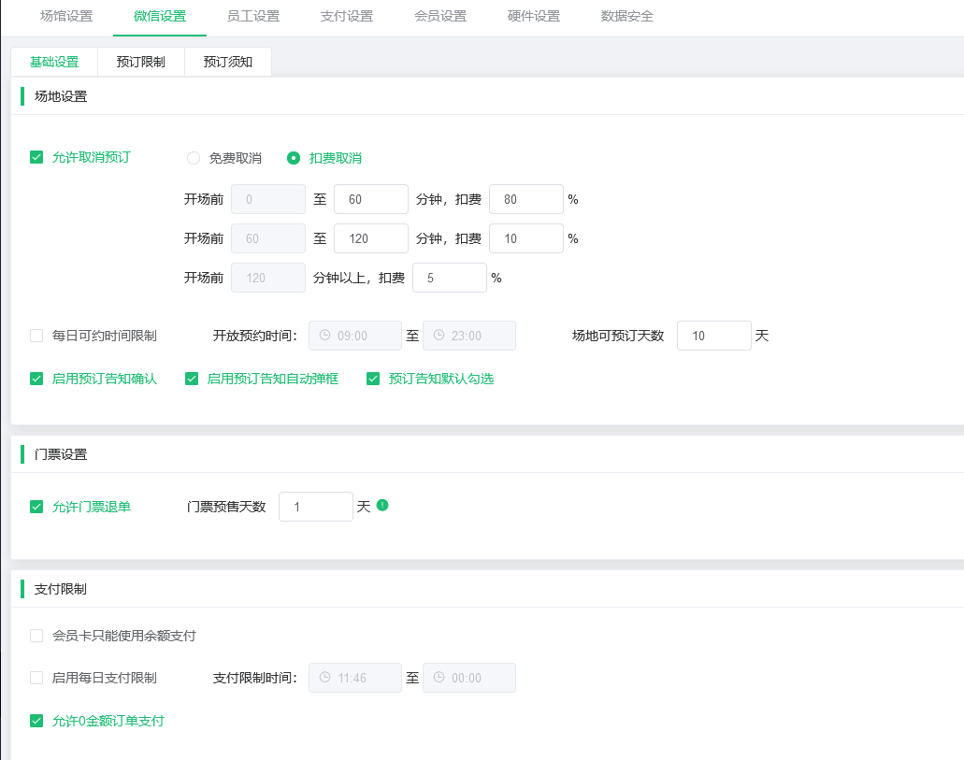
Task: Uncheck 允许门票退单
Action: click(x=36, y=507)
